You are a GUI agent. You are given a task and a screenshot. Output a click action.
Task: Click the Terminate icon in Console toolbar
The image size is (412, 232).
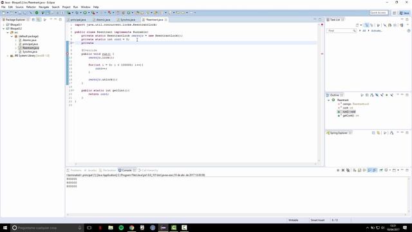[338, 170]
